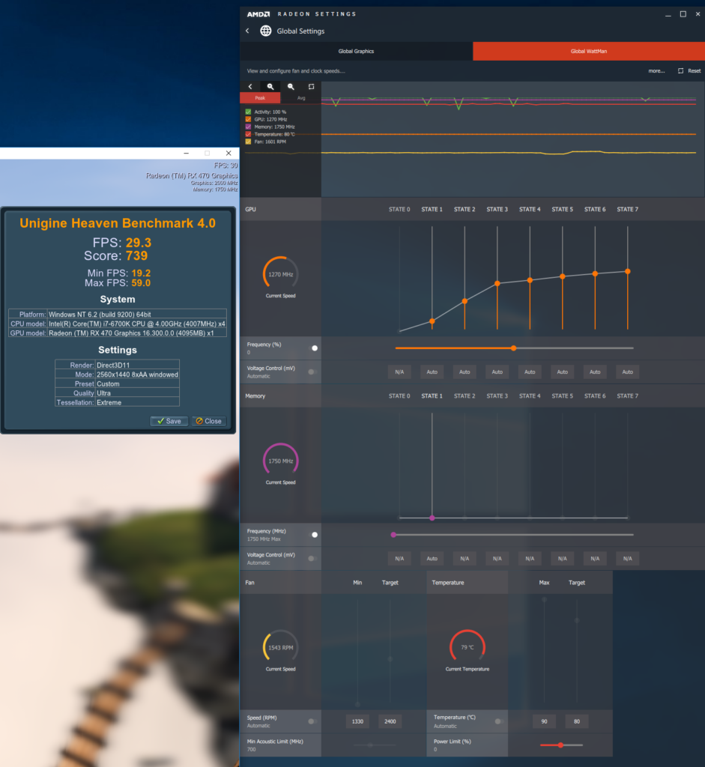Click the more... link
Screen dimensions: 705x767
coord(656,71)
